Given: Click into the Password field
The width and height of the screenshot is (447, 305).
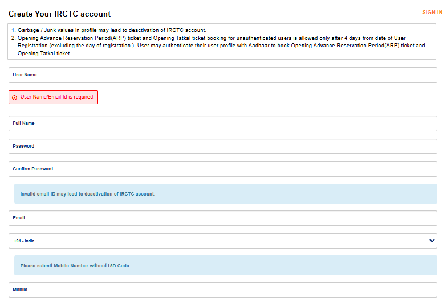Looking at the screenshot, I should point(222,146).
